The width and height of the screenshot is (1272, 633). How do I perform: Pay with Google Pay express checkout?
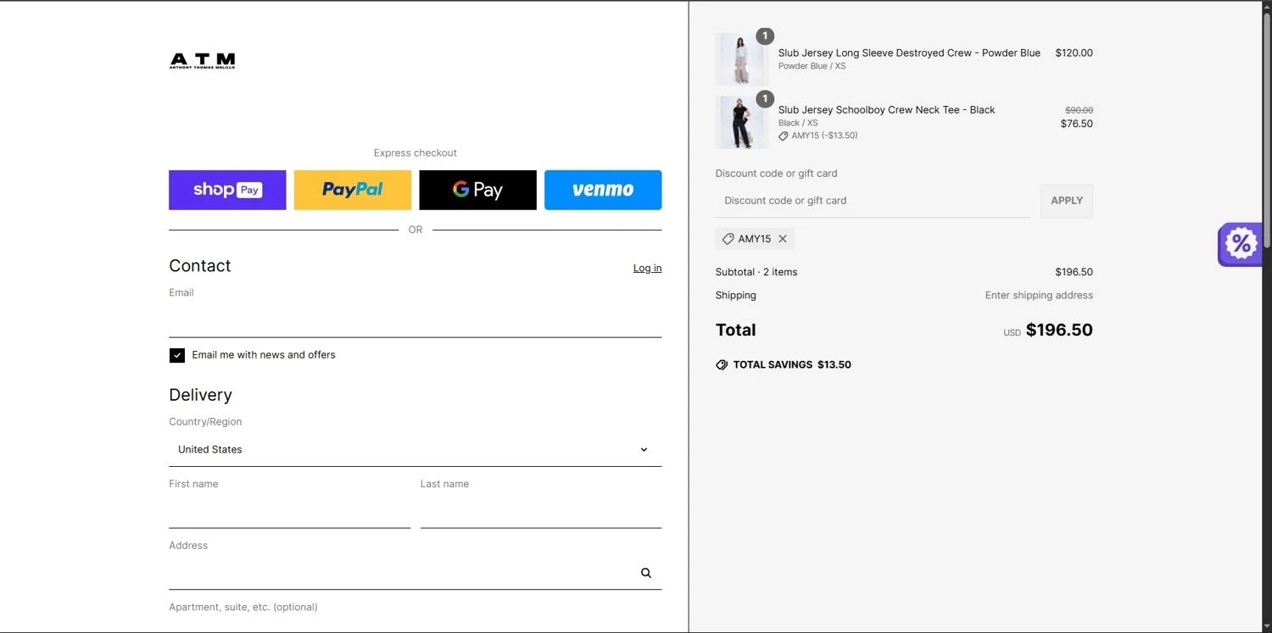click(x=477, y=190)
